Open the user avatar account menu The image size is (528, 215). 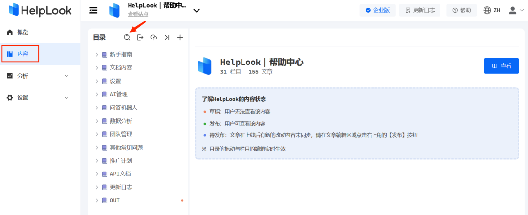coord(516,10)
